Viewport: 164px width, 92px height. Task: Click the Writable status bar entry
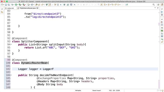78,90
